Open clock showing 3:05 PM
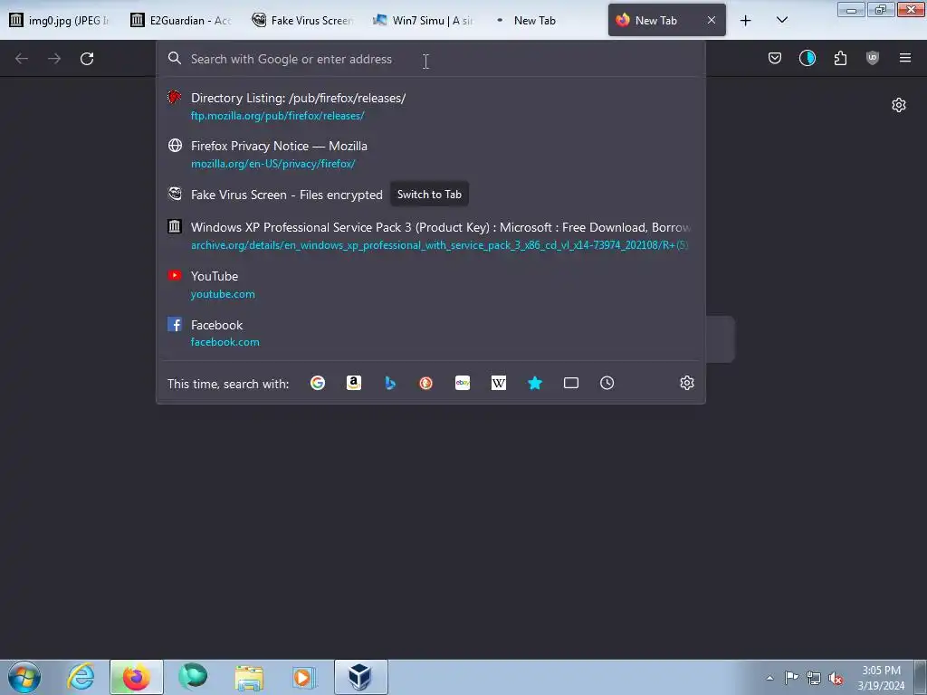 [881, 678]
